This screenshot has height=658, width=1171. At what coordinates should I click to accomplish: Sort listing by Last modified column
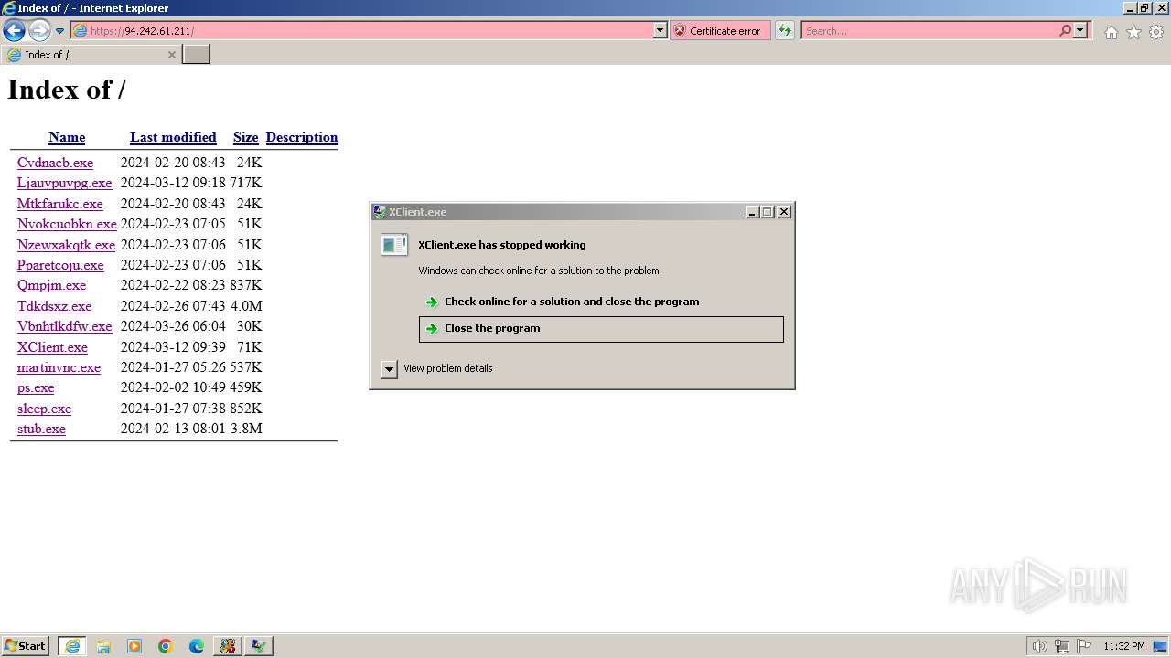173,137
